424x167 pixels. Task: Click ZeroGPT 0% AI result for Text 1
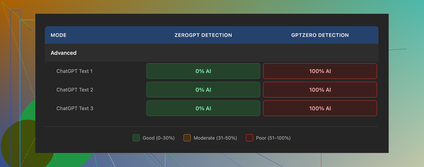pos(203,71)
